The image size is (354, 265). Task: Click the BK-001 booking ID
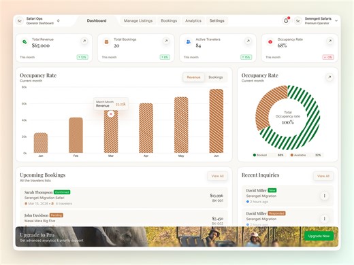218,200
